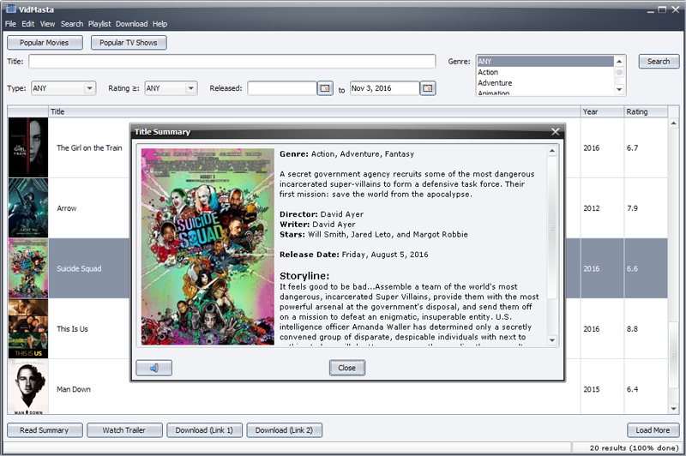Screen dimensions: 686x456
Task: Click the Search button
Action: coord(659,61)
